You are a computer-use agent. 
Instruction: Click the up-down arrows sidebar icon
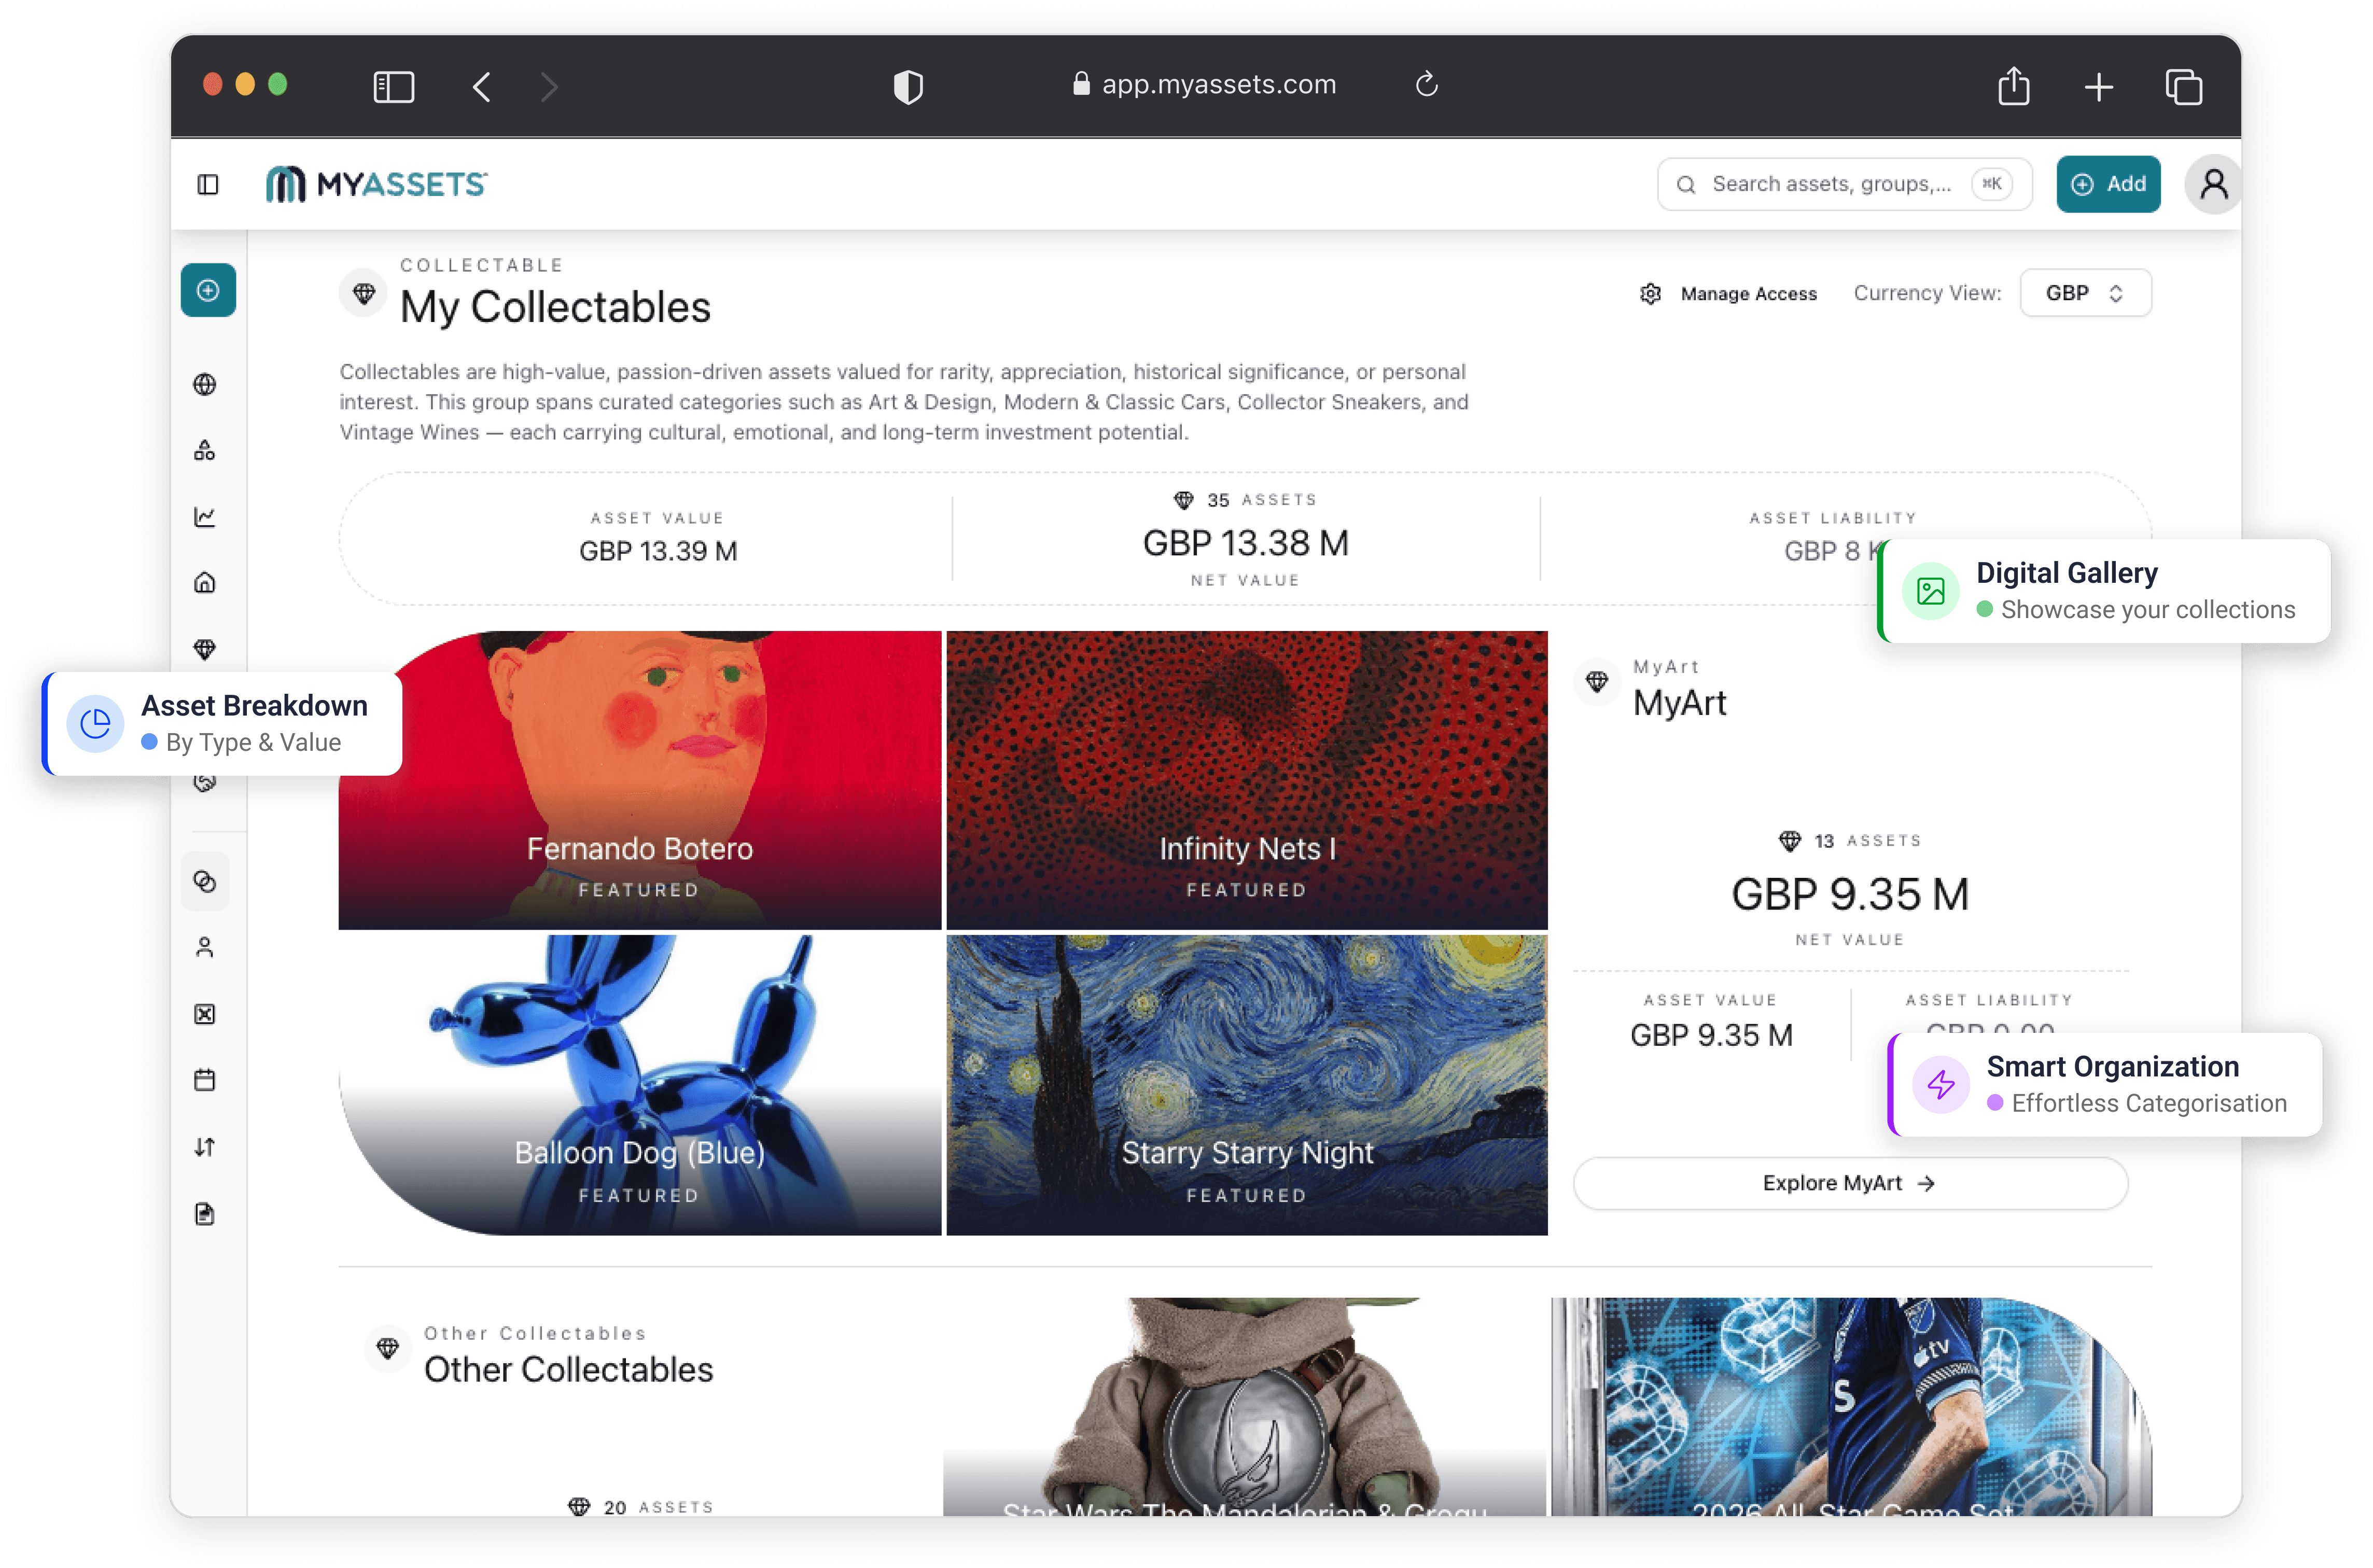(205, 1147)
